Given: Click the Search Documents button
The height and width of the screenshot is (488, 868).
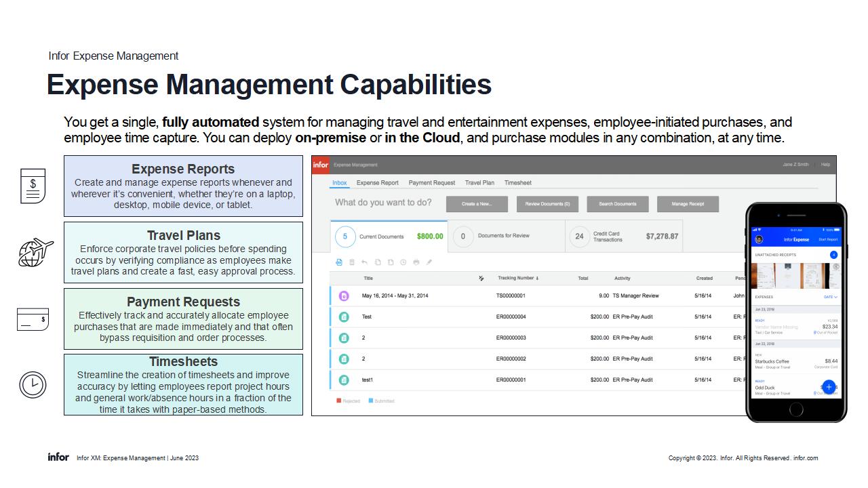Looking at the screenshot, I should click(618, 204).
